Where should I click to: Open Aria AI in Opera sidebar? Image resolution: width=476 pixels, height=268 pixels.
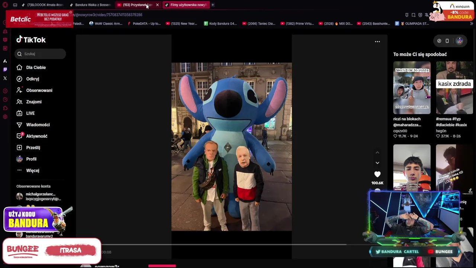tap(5, 61)
